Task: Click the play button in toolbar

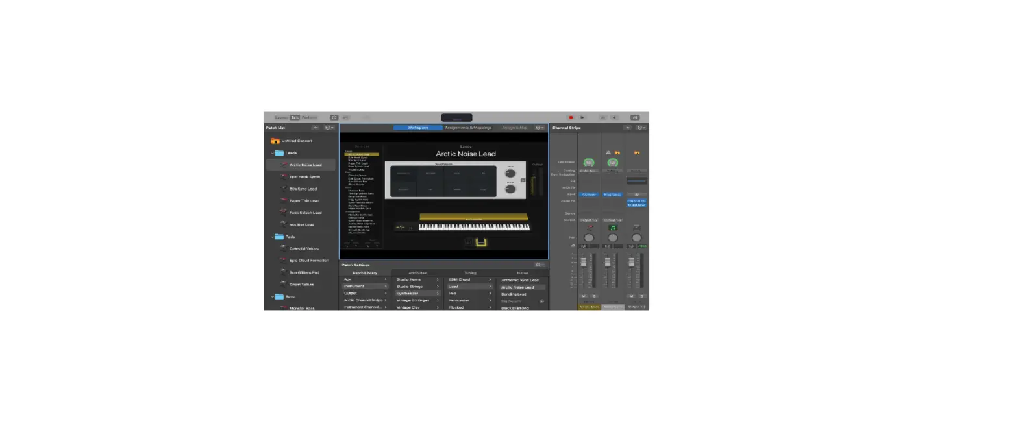Action: click(x=582, y=117)
